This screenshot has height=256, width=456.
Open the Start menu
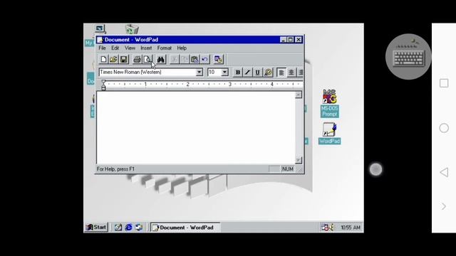tap(96, 228)
